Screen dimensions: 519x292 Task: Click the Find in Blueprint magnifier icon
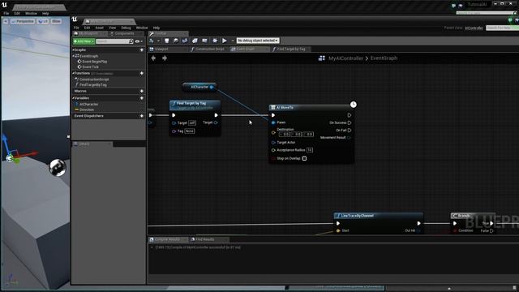click(x=176, y=41)
